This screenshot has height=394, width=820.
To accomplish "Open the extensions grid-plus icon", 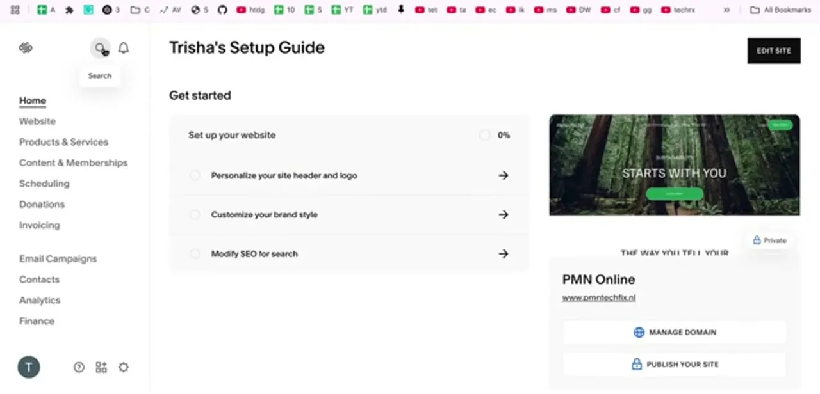I will 101,367.
